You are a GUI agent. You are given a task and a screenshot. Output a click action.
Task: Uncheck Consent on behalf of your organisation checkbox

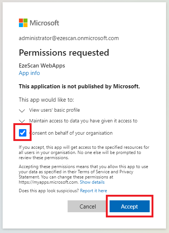[23, 133]
